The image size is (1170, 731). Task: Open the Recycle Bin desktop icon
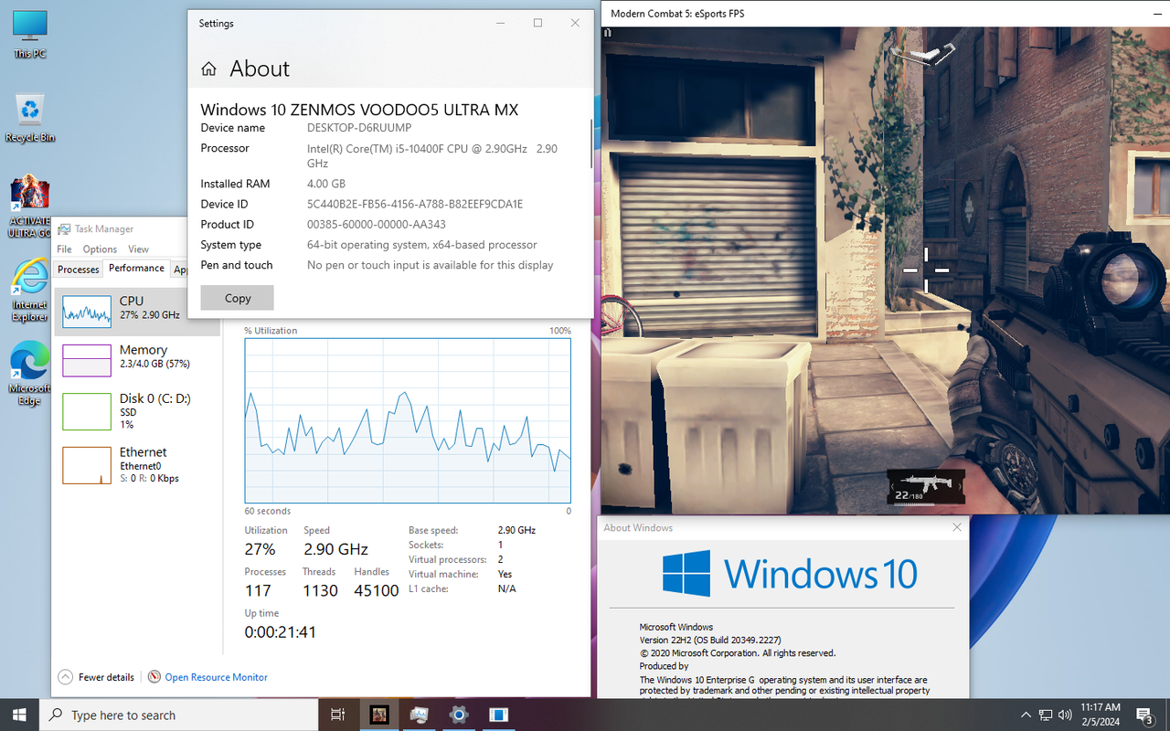30,119
